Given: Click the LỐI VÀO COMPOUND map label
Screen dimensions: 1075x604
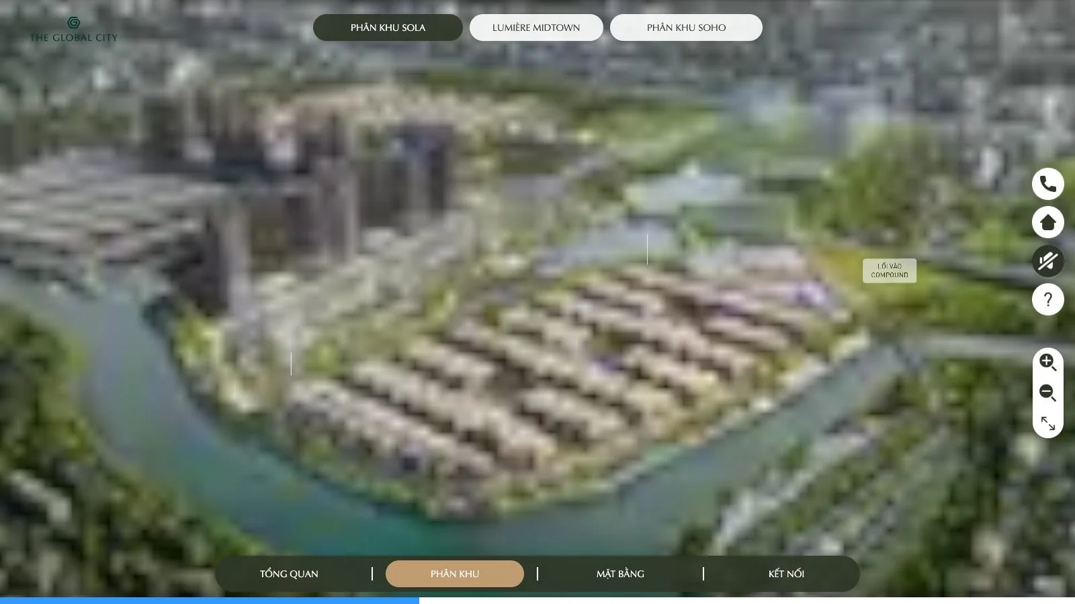Looking at the screenshot, I should [890, 270].
